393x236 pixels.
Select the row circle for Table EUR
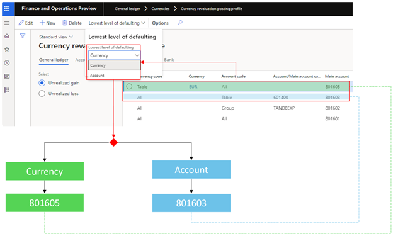129,86
